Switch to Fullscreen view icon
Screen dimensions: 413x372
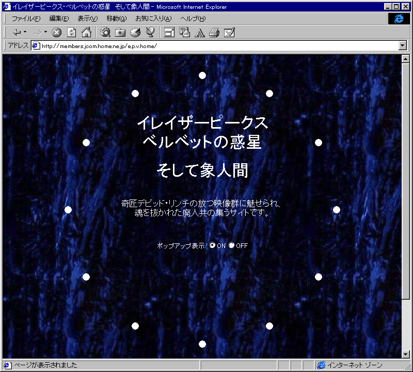[169, 33]
